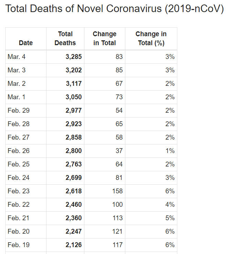Viewport: 230px width, 254px height.
Task: Select the Mar. 4 date cell
Action: pyautogui.click(x=16, y=57)
